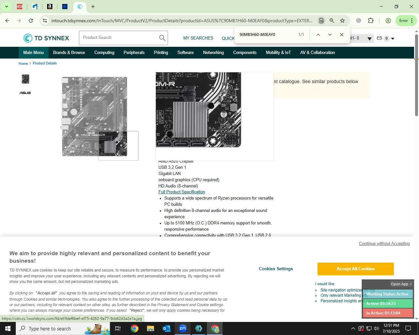Open Brands & Browse menu
This screenshot has width=419, height=335.
tap(69, 53)
